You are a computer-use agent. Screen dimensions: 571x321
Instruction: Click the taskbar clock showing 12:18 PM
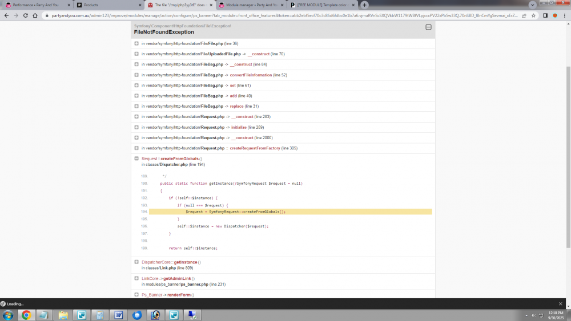556,315
